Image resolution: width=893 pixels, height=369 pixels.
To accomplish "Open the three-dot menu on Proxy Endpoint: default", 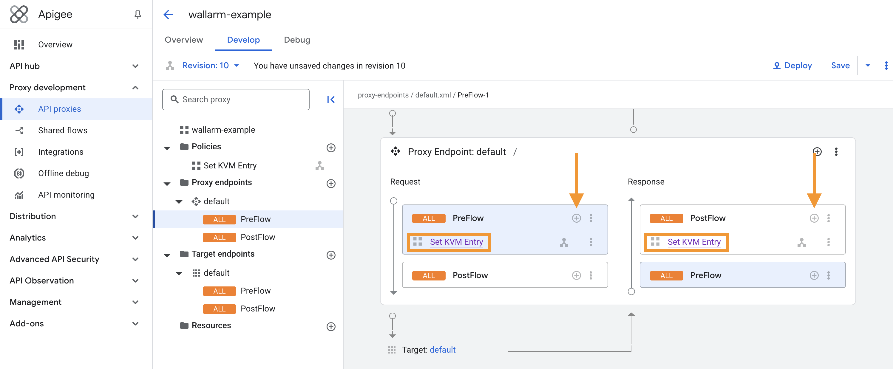I will 836,152.
